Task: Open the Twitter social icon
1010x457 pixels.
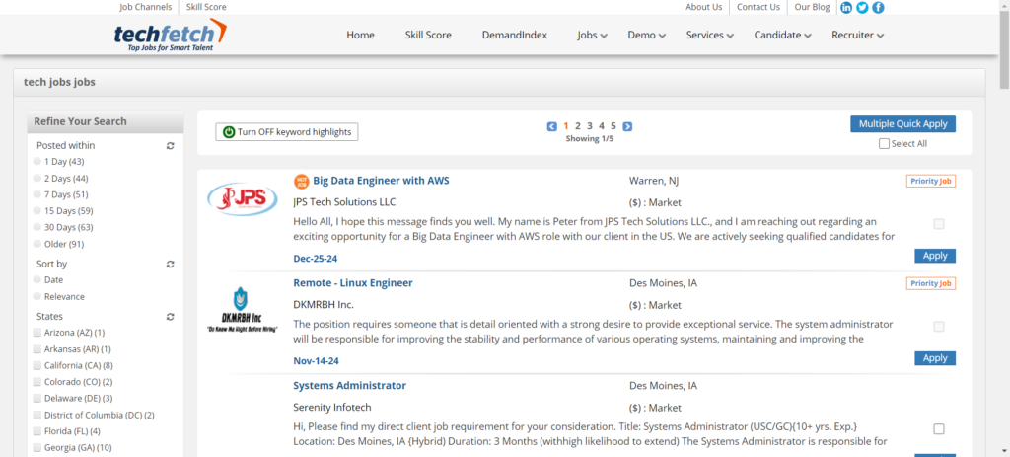Action: [862, 7]
